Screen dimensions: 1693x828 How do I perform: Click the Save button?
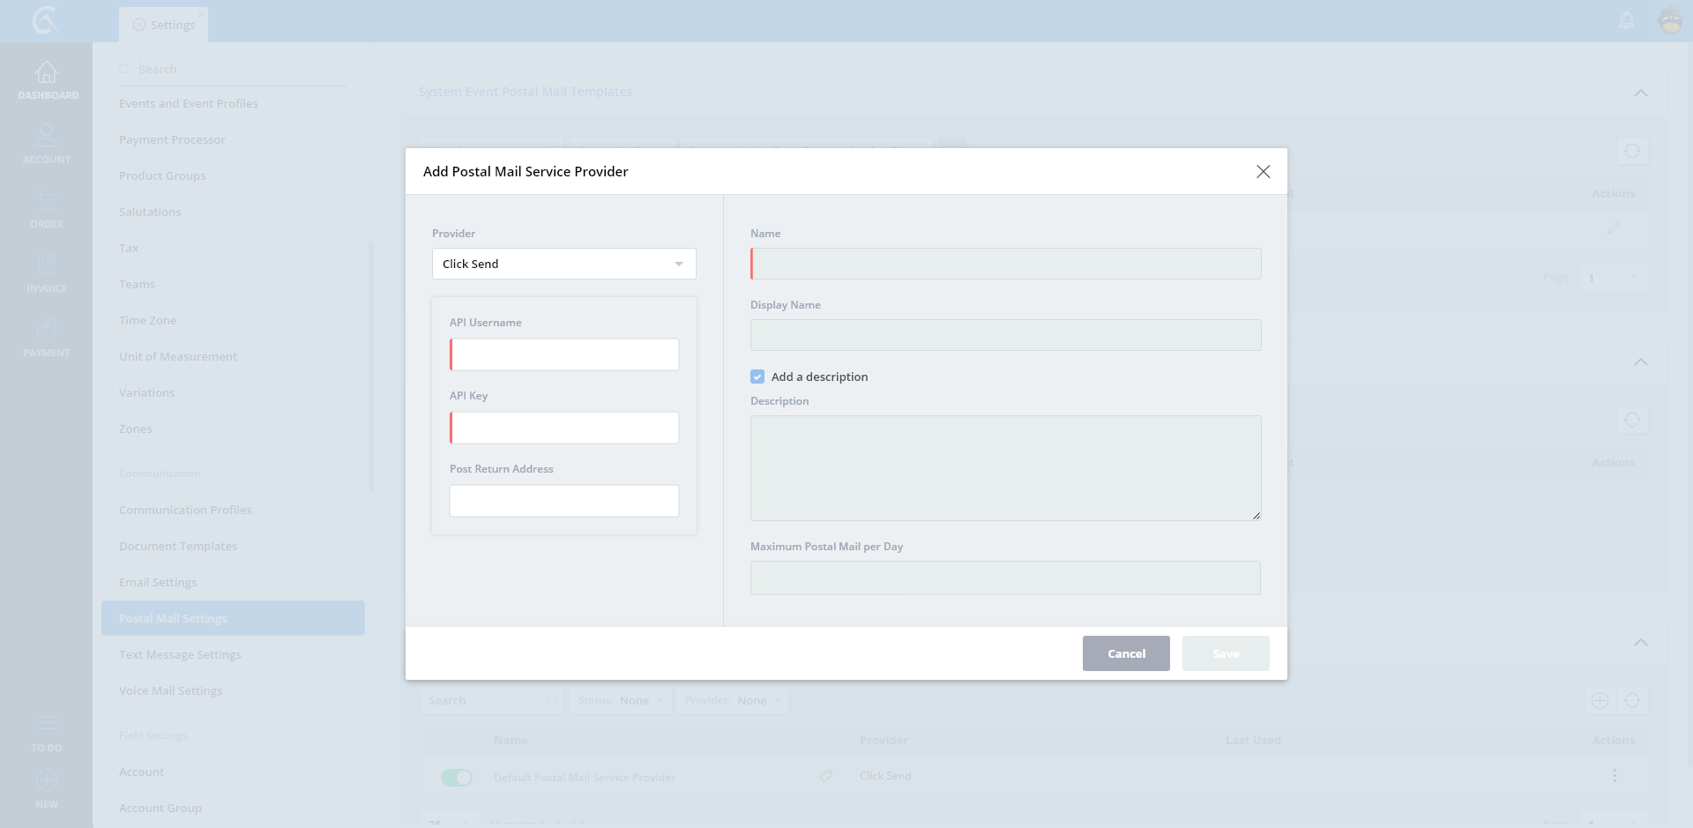pyautogui.click(x=1225, y=653)
